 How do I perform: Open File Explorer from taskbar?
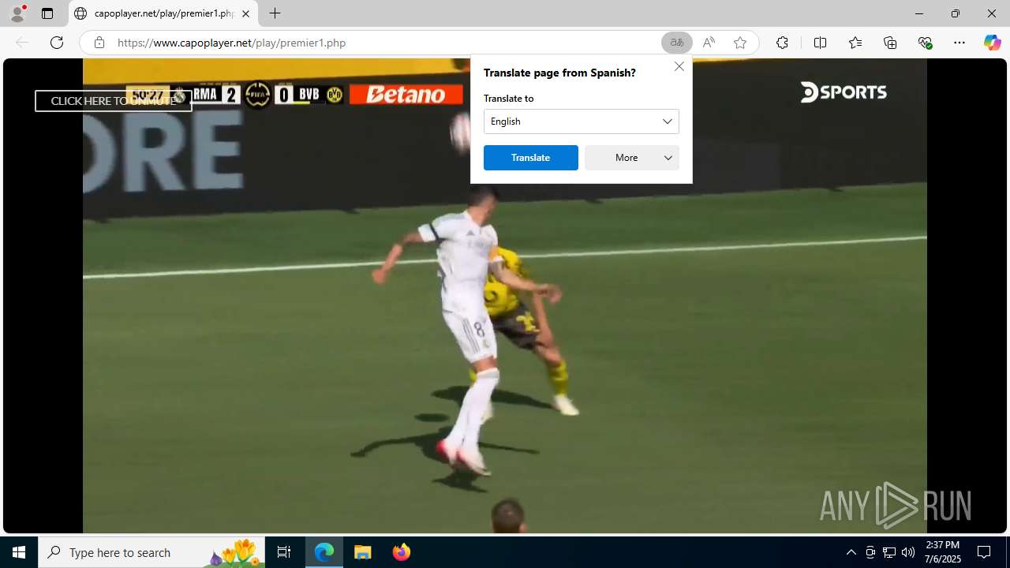(x=363, y=552)
